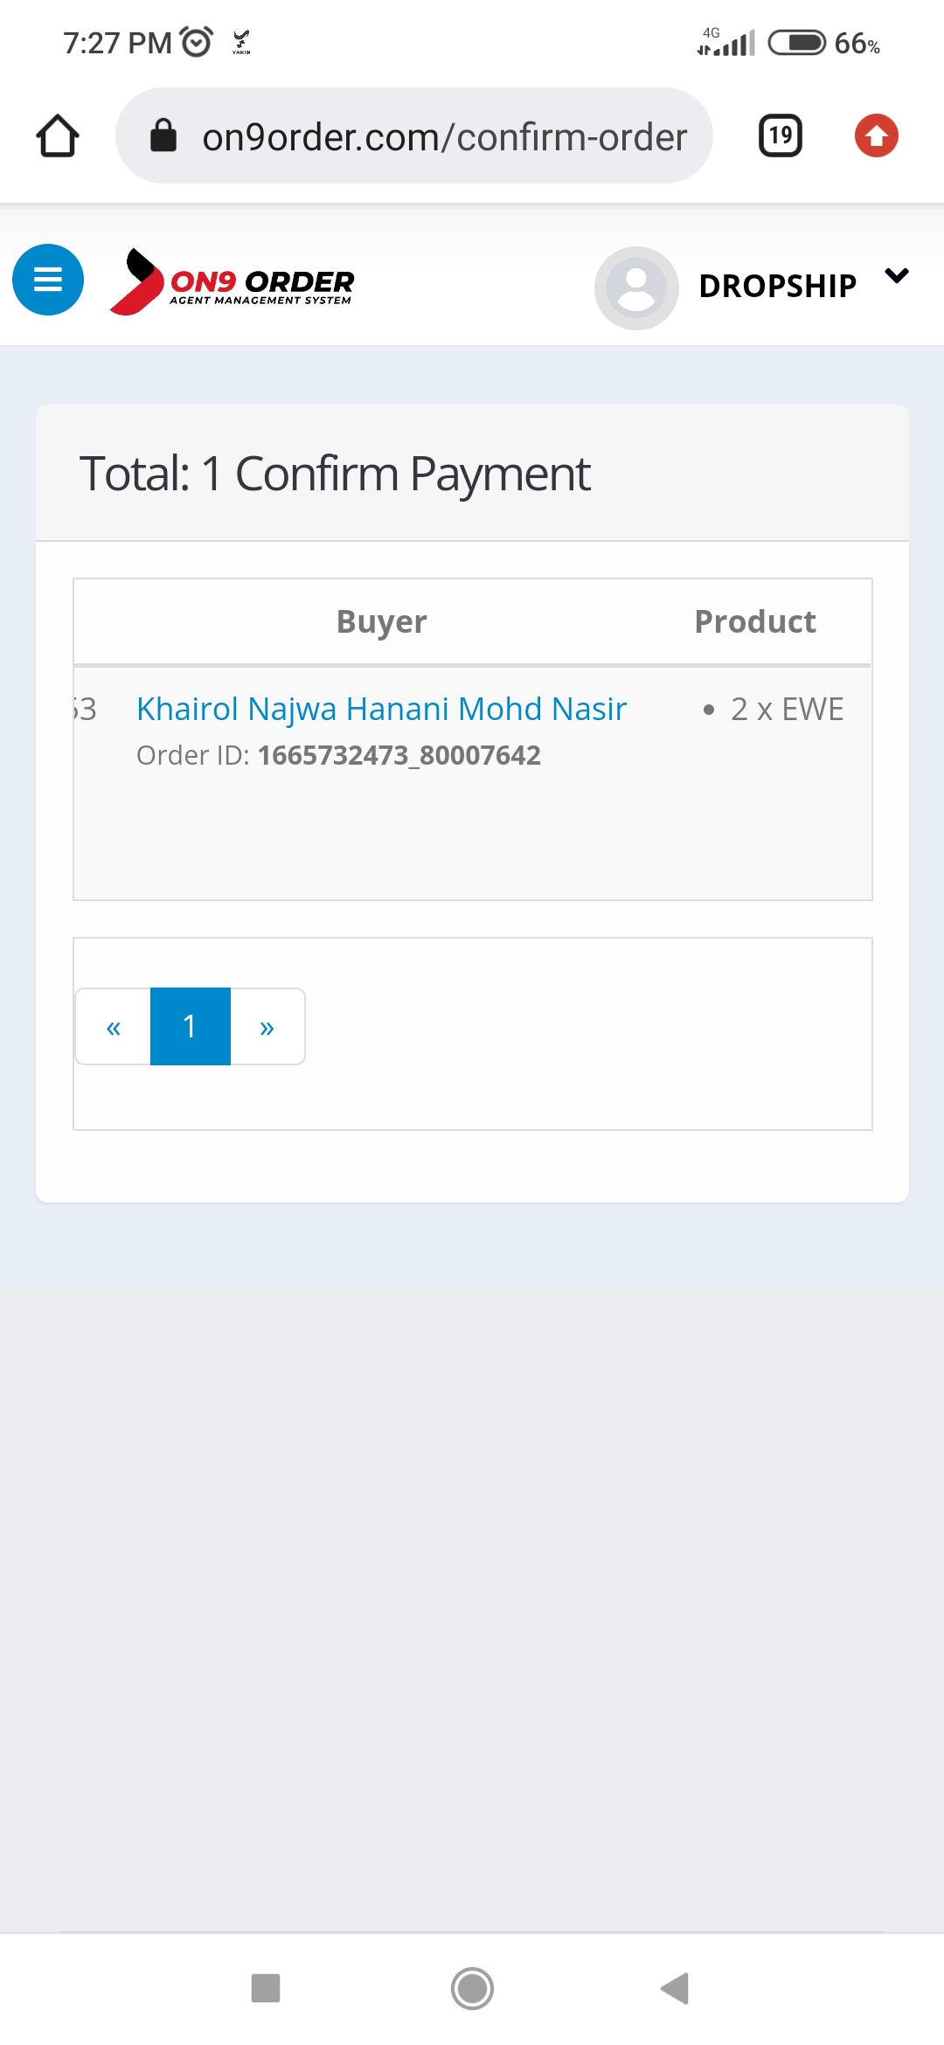Expand the DROPSHIP account dropdown arrow
Viewport: 944px width, 2045px height.
coord(897,276)
